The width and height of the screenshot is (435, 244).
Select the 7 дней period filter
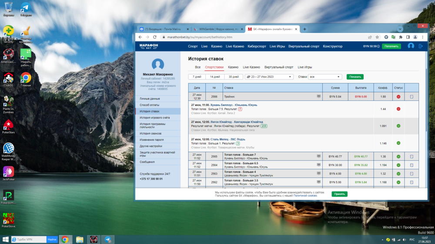(197, 77)
